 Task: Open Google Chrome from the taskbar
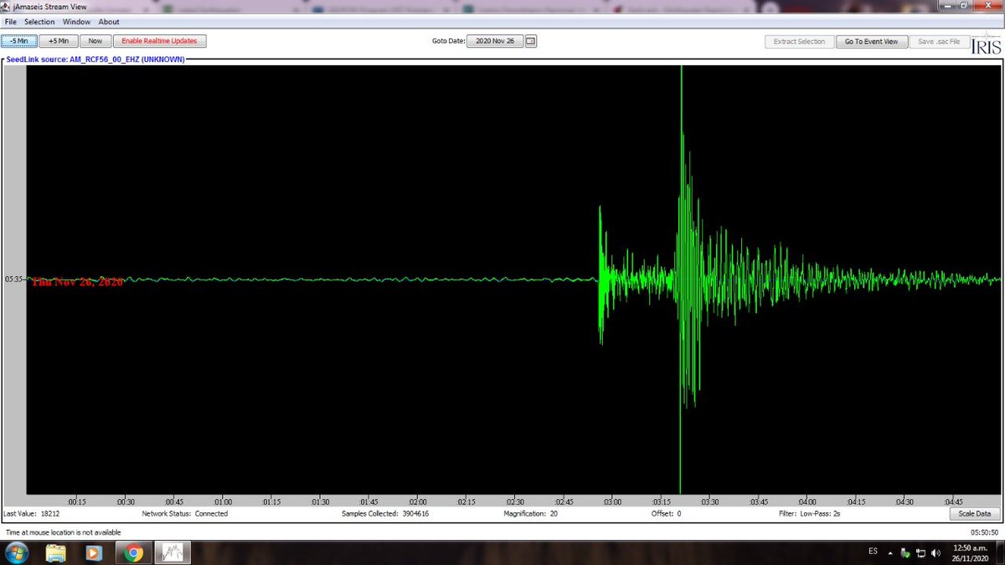132,552
